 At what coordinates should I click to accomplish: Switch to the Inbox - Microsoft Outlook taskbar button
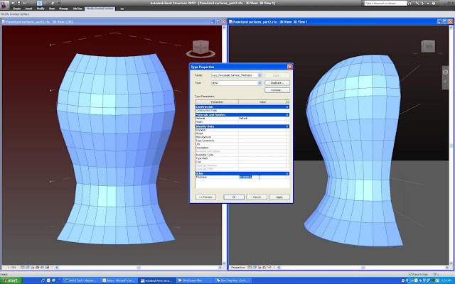pyautogui.click(x=119, y=280)
